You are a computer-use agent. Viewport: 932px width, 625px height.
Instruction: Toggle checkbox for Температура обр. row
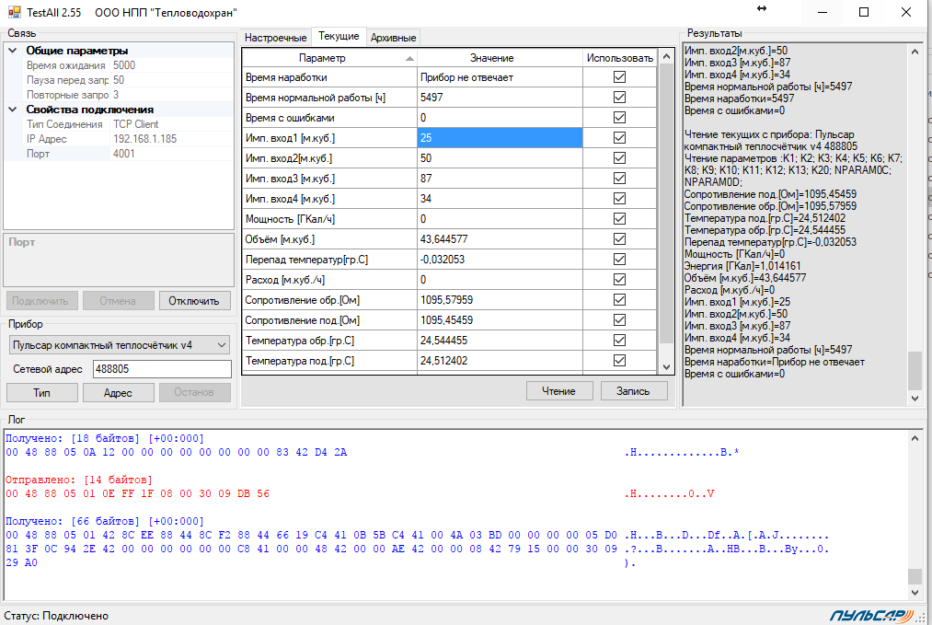click(619, 340)
